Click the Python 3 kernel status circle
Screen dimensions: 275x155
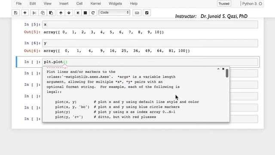point(260,4)
